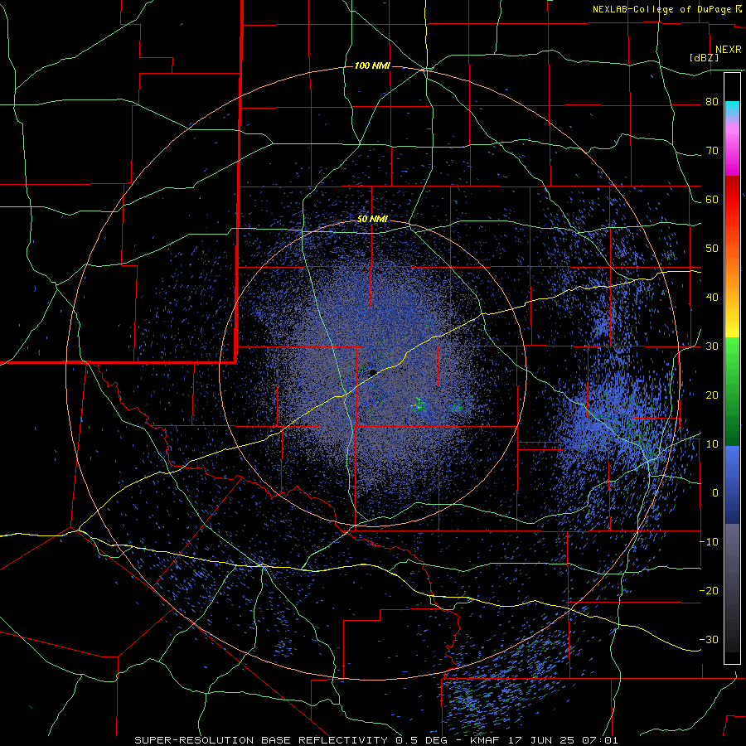Click the 60 value on dBZ scale
The image size is (746, 746).
point(712,200)
